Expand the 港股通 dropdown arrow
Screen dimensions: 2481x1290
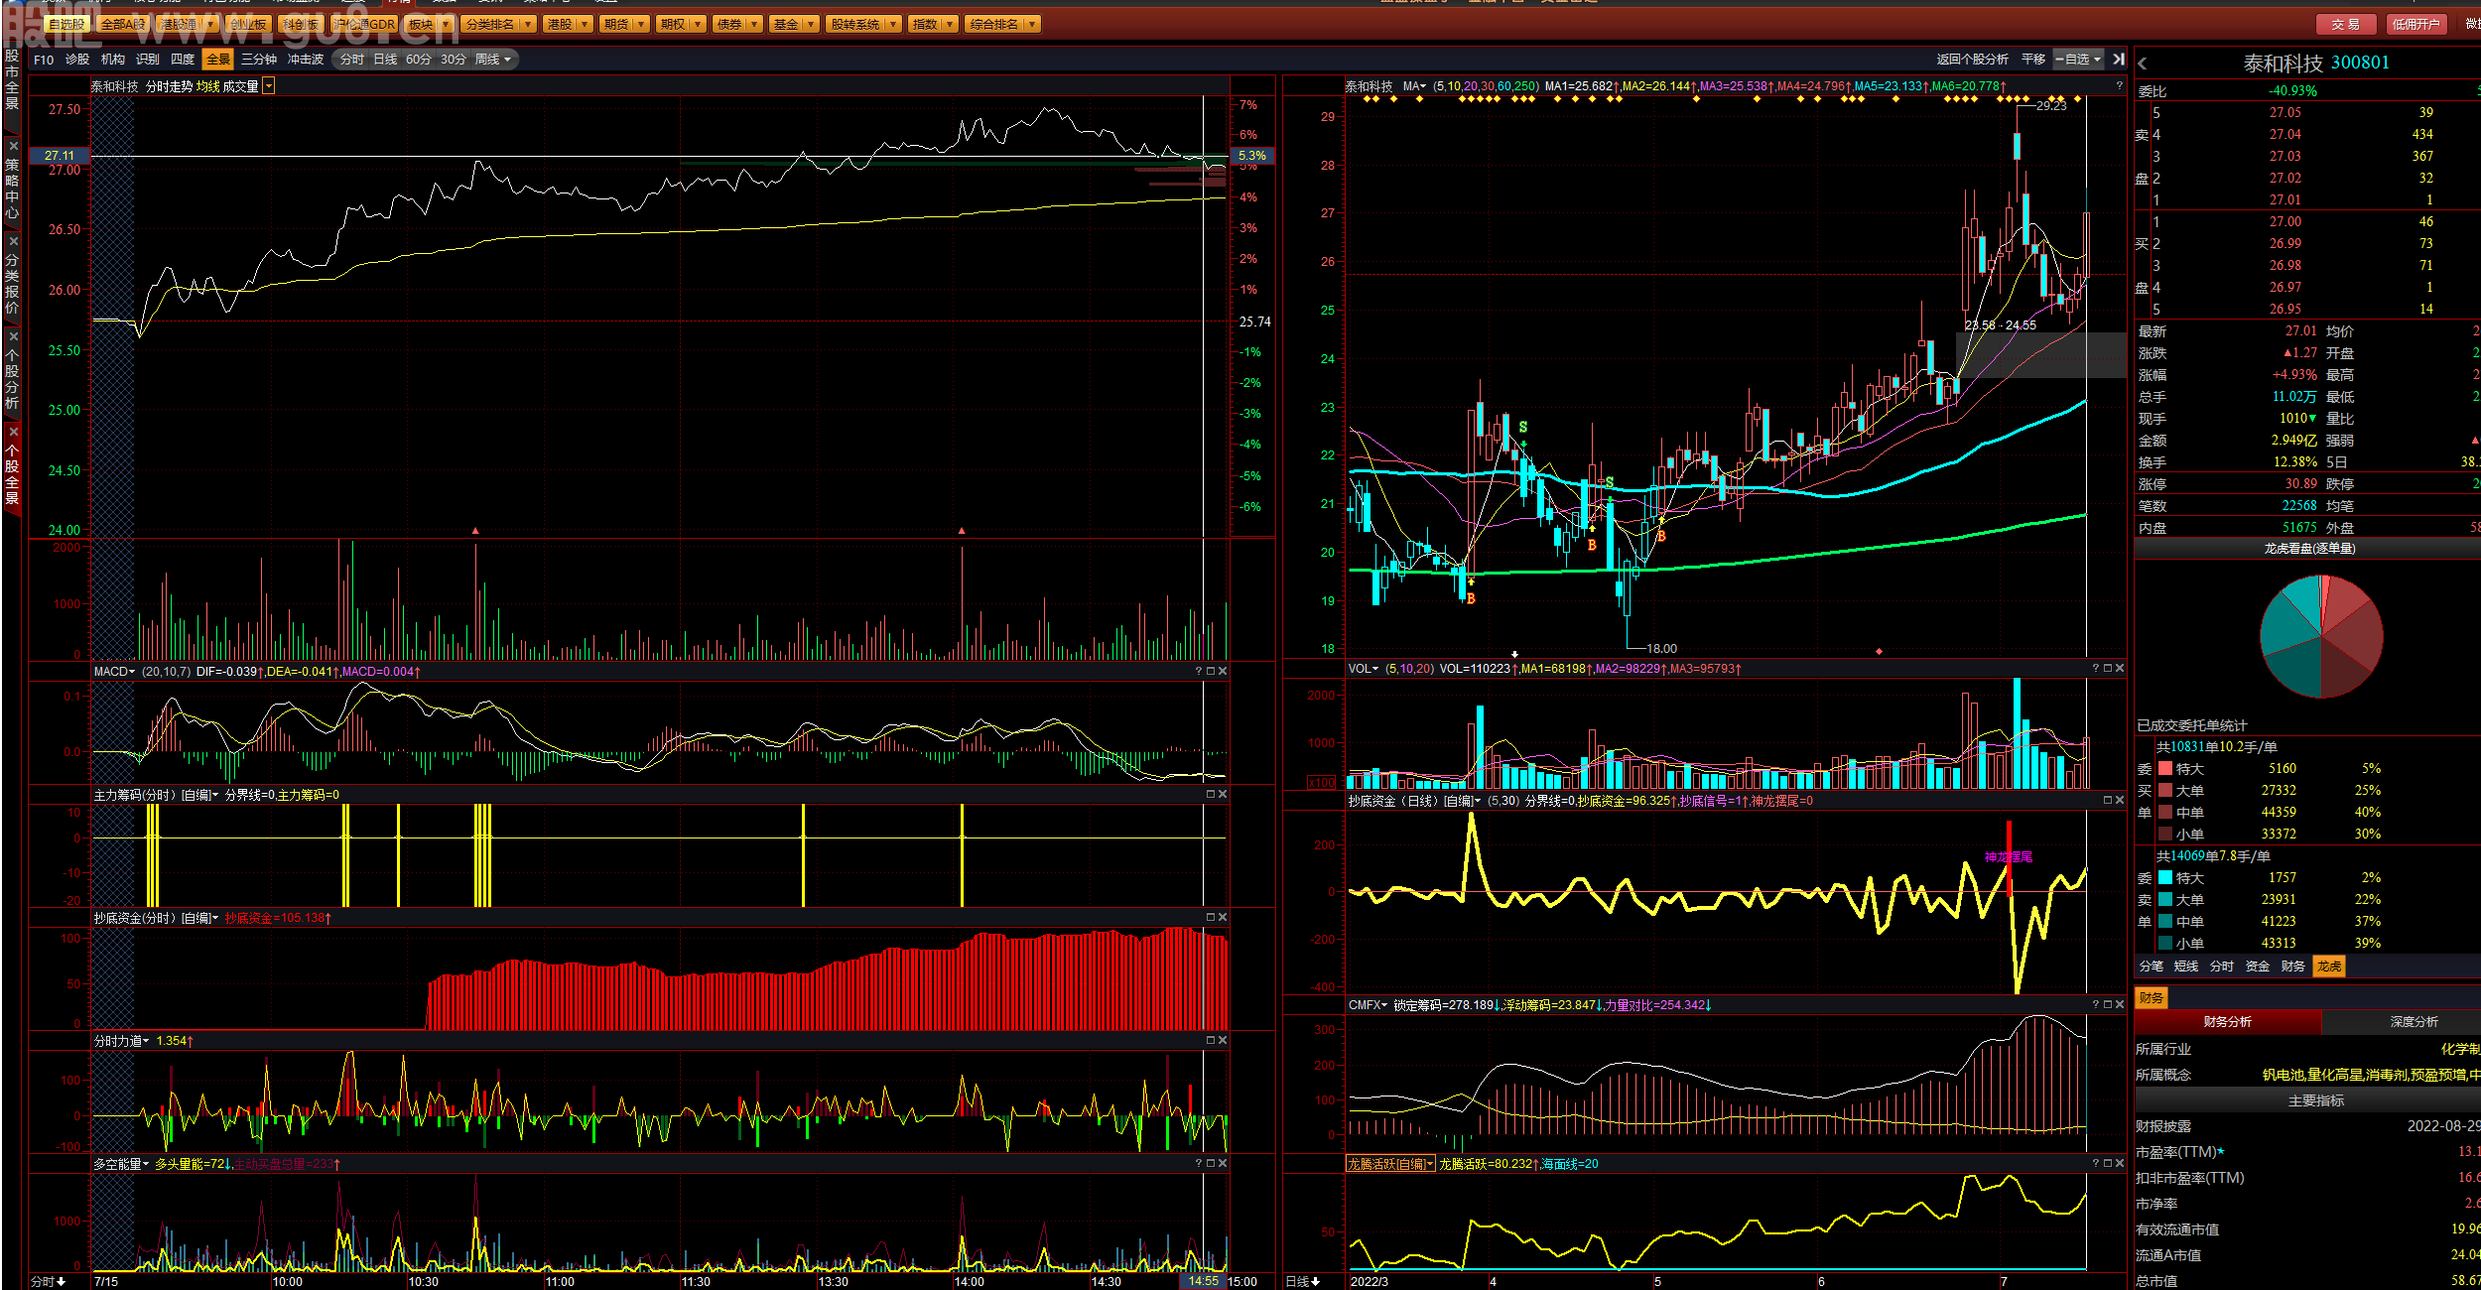210,24
